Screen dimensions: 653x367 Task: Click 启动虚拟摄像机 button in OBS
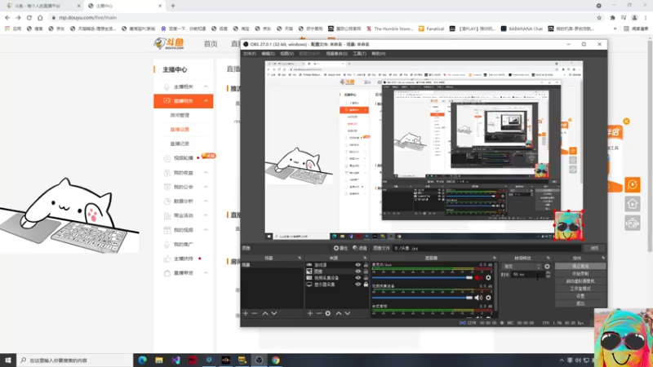(x=580, y=281)
